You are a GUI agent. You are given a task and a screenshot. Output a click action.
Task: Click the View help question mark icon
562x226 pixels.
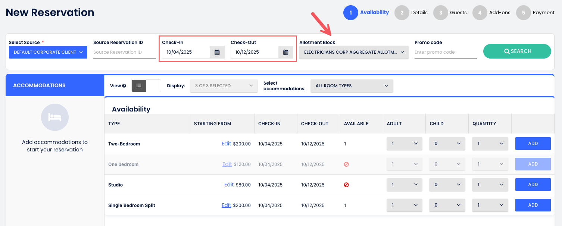pos(124,86)
